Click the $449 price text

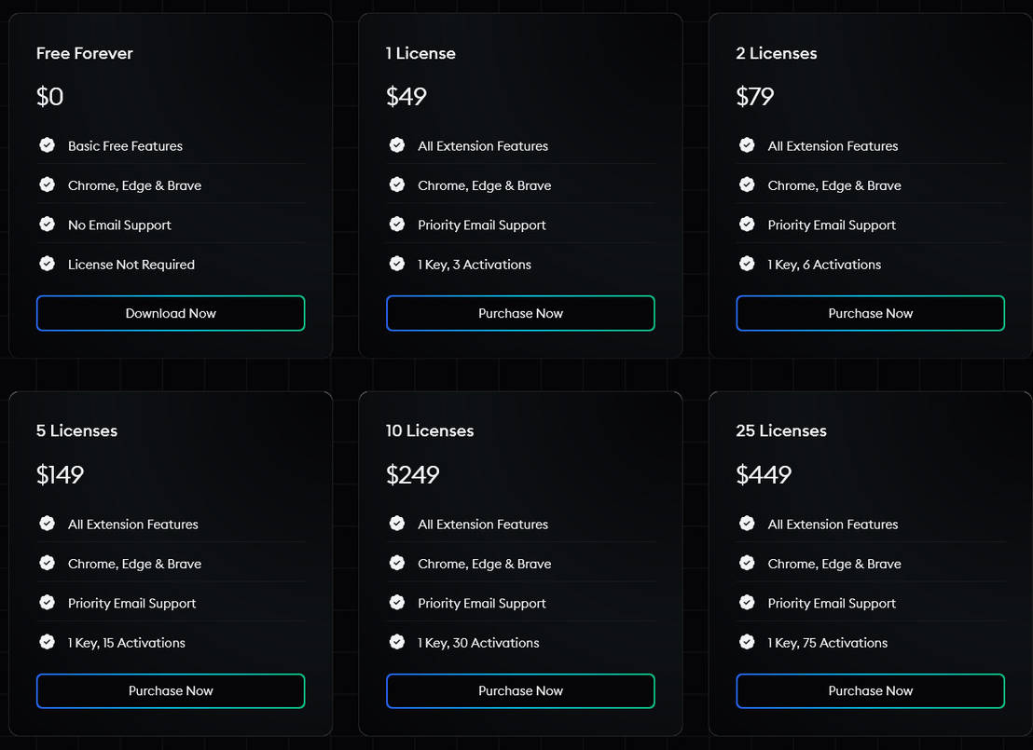point(764,474)
